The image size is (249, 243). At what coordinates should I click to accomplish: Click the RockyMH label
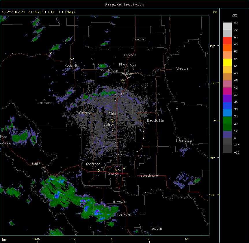(x=71, y=66)
